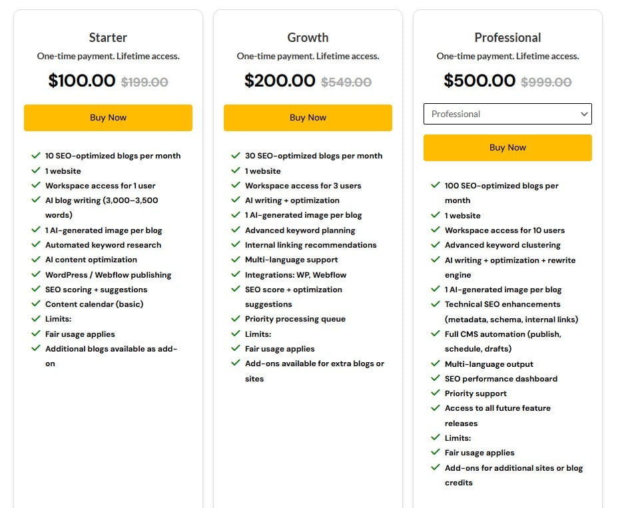Click checkmark next to Workspace access for 3 users

[236, 185]
